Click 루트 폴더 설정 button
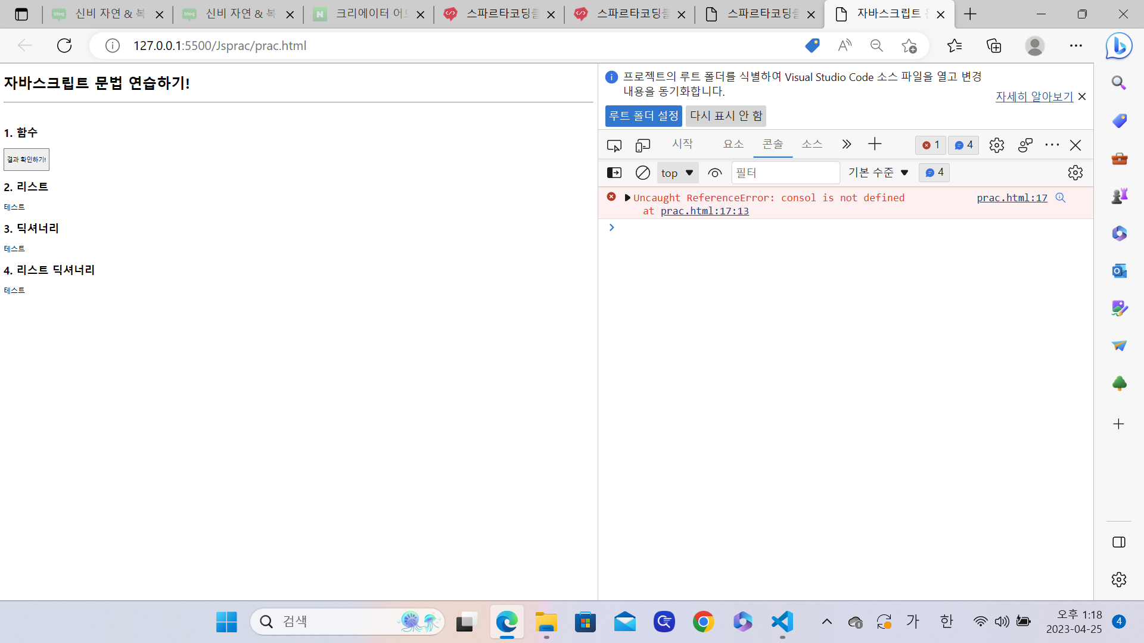This screenshot has height=643, width=1144. (643, 116)
